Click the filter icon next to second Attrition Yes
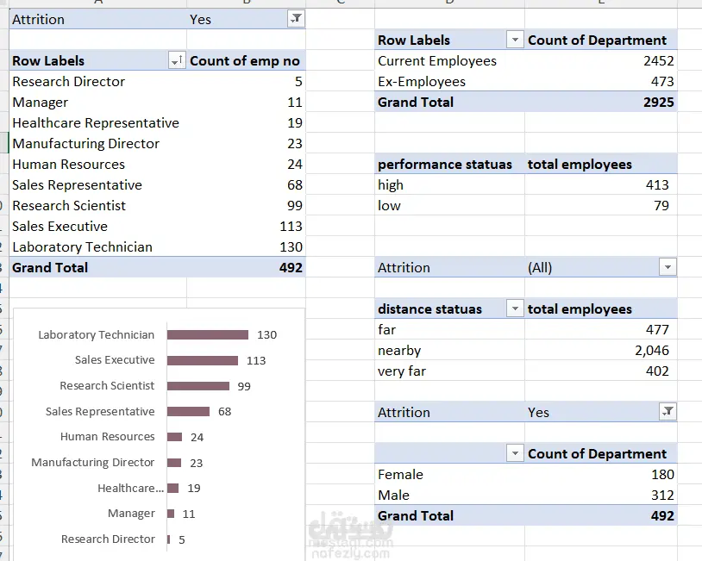 point(668,412)
